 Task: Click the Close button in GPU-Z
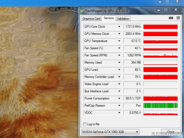pos(171,132)
